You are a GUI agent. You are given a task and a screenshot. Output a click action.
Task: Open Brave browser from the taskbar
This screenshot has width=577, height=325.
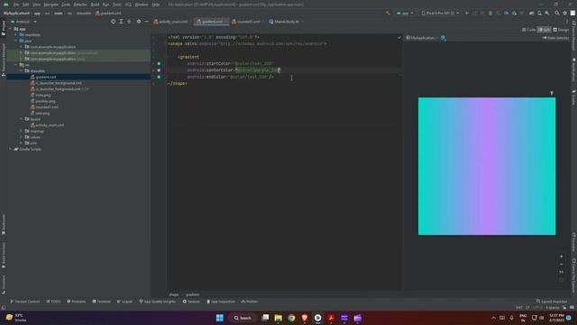tap(305, 318)
